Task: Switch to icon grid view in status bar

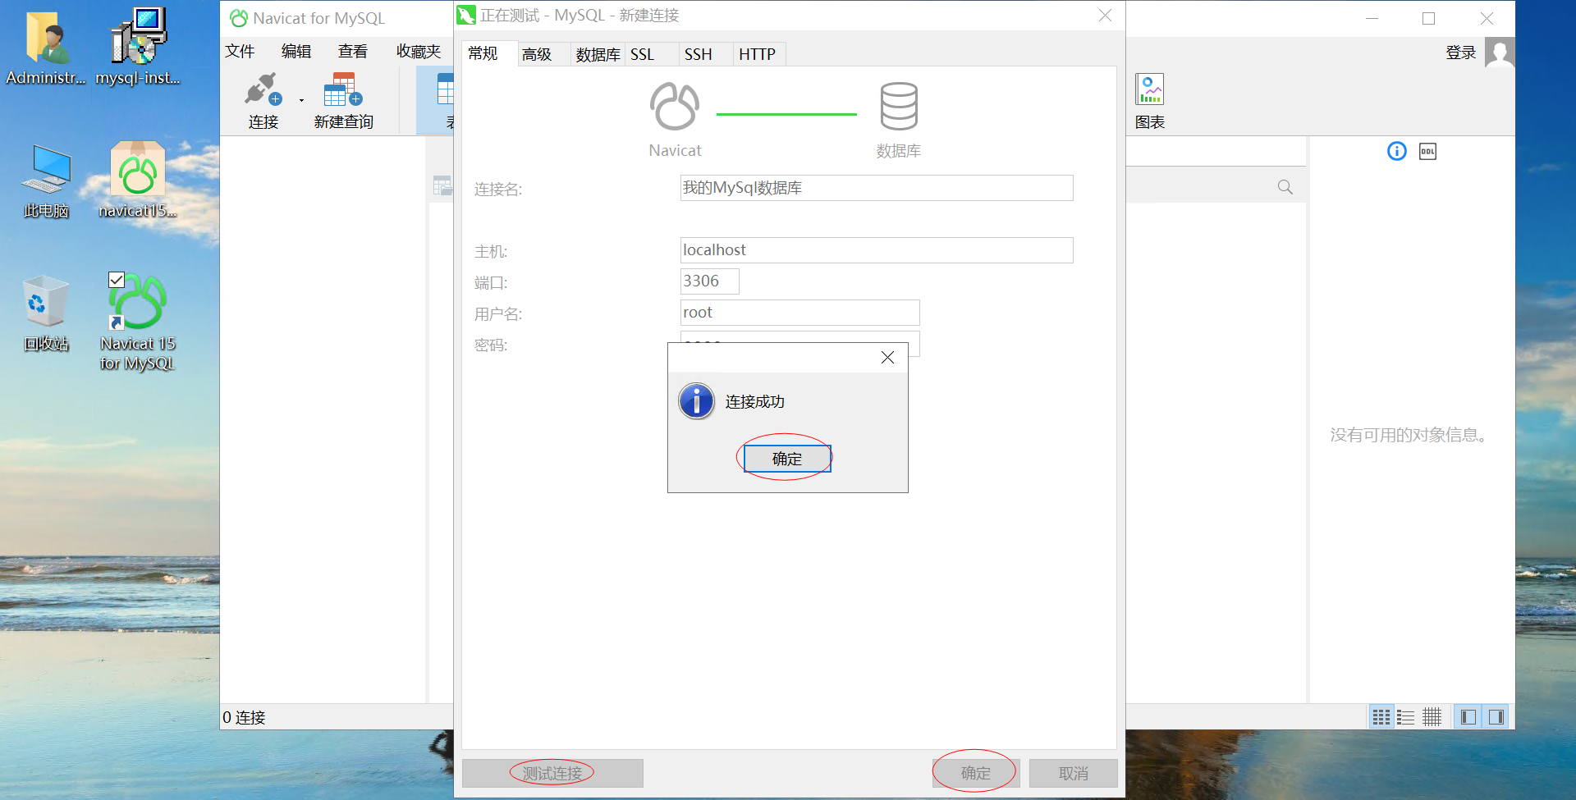Action: [x=1381, y=717]
